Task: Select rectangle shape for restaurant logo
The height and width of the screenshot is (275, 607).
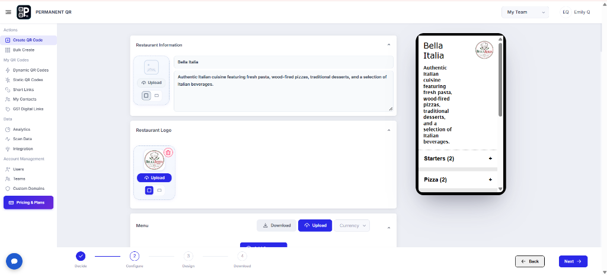Action: coord(159,190)
